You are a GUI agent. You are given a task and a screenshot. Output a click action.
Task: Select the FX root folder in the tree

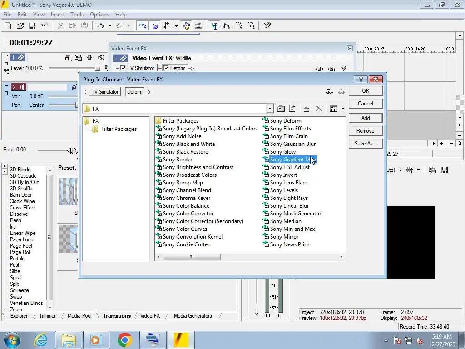[x=95, y=121]
